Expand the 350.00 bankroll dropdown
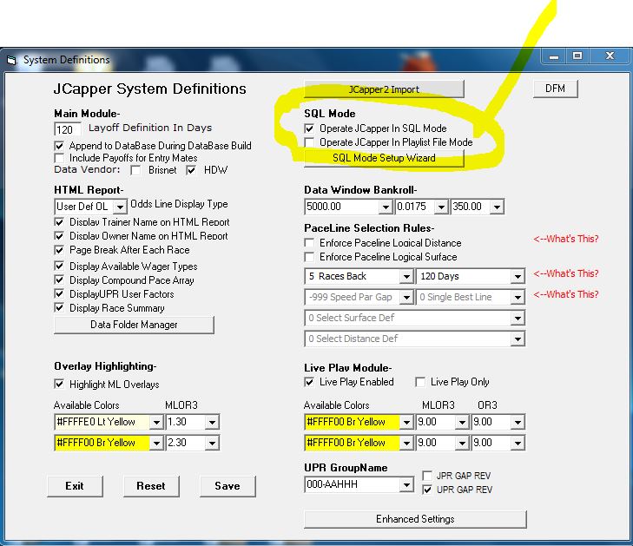The width and height of the screenshot is (633, 546). coord(497,207)
